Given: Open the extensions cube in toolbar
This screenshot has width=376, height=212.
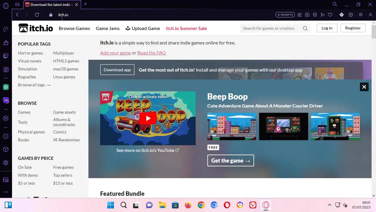Looking at the screenshot, I should coord(351,15).
